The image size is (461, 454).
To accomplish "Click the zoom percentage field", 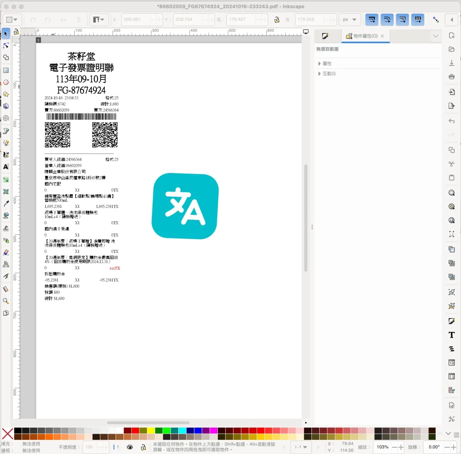I will pos(383,447).
